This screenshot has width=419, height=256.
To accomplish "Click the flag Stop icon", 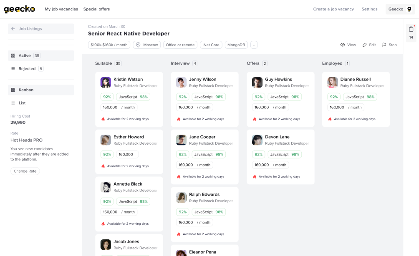I will click(384, 45).
